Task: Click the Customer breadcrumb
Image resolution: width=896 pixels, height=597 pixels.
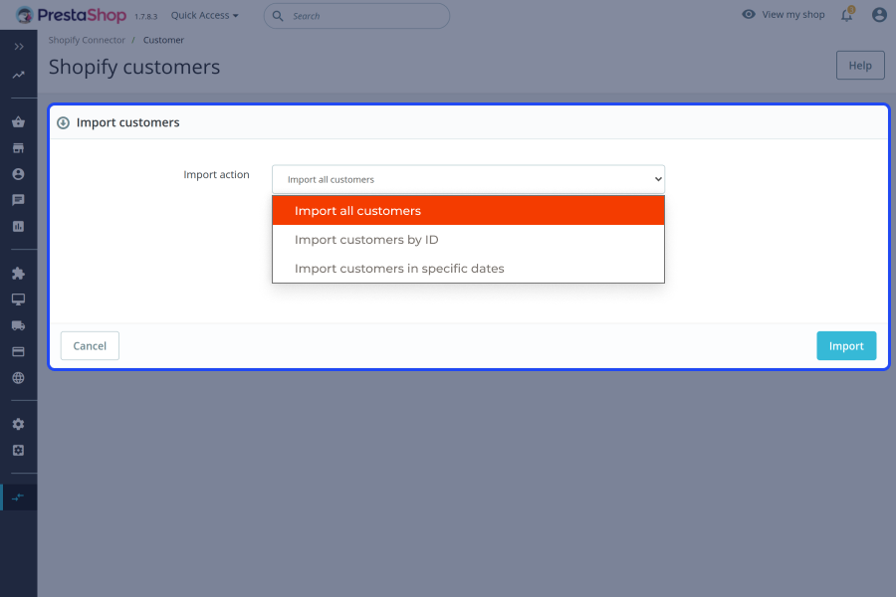Action: [163, 40]
